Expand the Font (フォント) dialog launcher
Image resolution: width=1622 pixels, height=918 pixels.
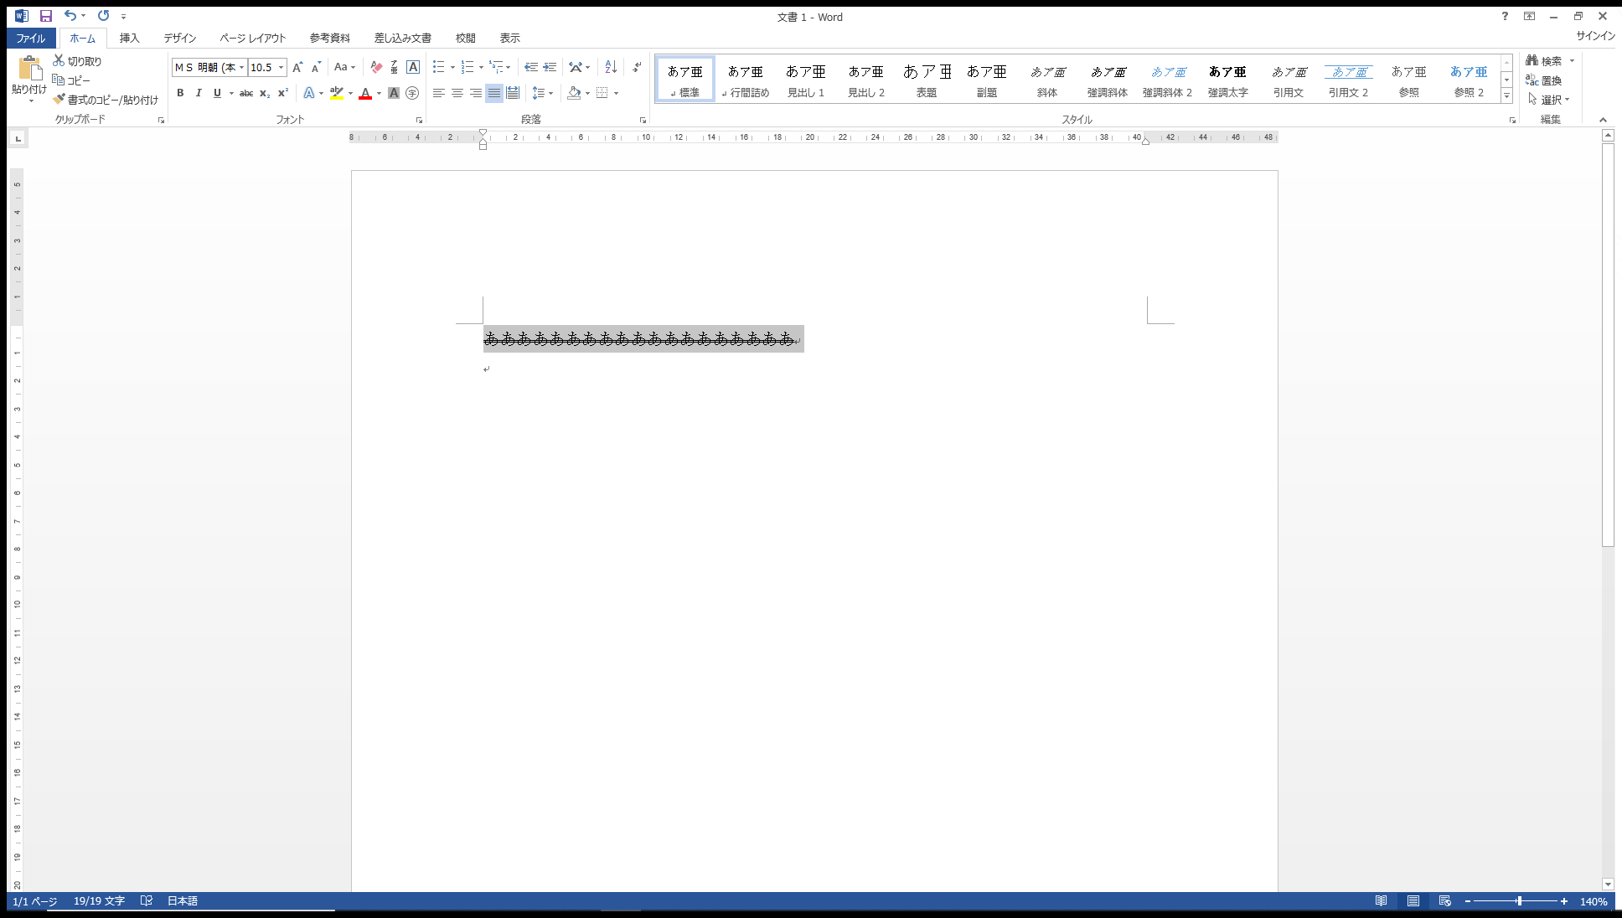tap(419, 120)
